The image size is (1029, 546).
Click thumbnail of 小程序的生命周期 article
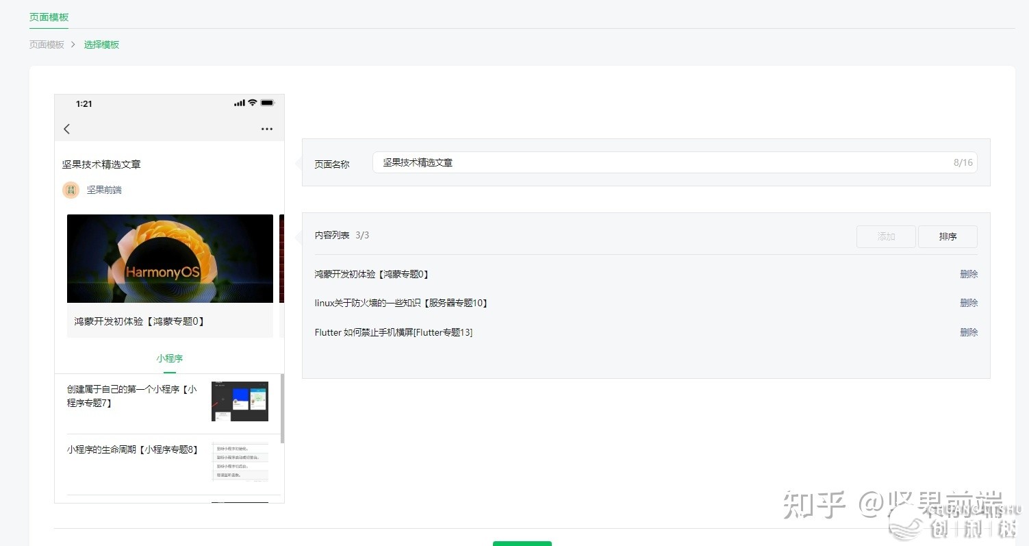coord(240,462)
